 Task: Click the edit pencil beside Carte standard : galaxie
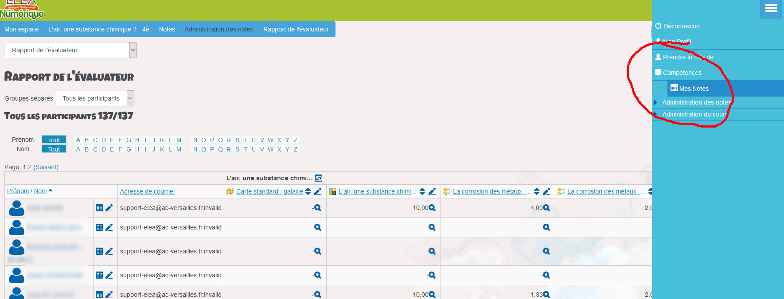318,191
